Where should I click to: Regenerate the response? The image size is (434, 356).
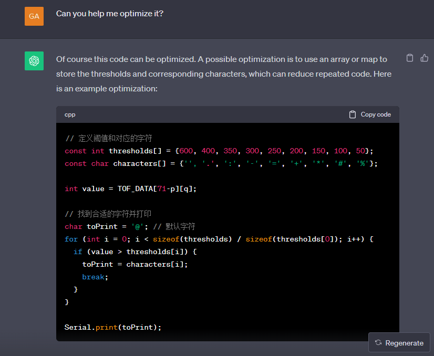399,343
